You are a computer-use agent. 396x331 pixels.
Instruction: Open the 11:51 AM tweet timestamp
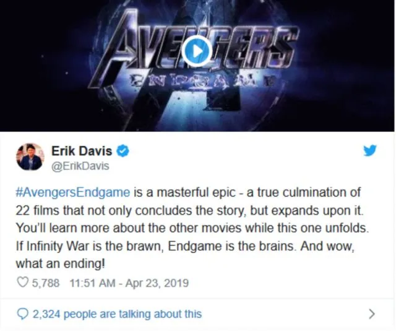coord(92,283)
